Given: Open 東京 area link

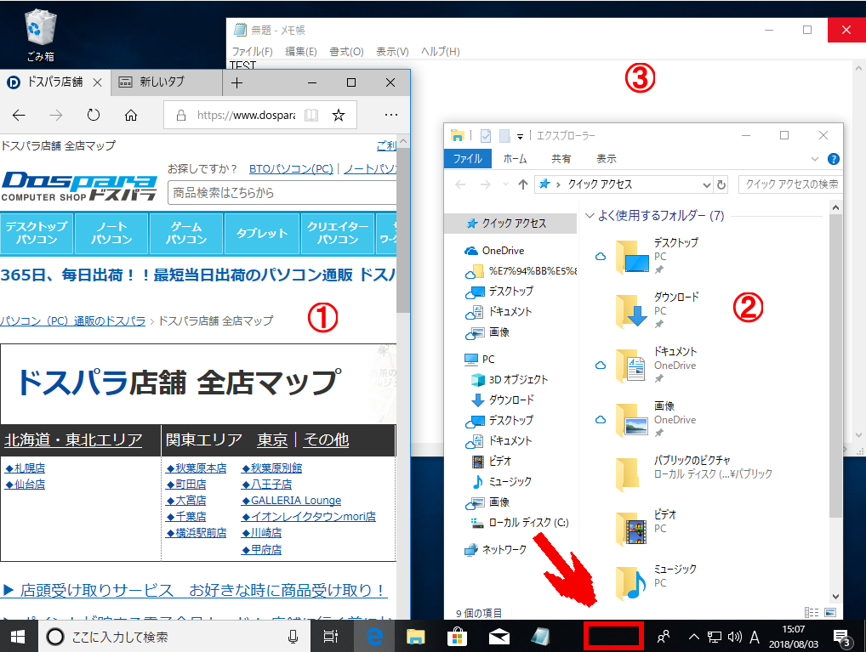Looking at the screenshot, I should coord(272,440).
